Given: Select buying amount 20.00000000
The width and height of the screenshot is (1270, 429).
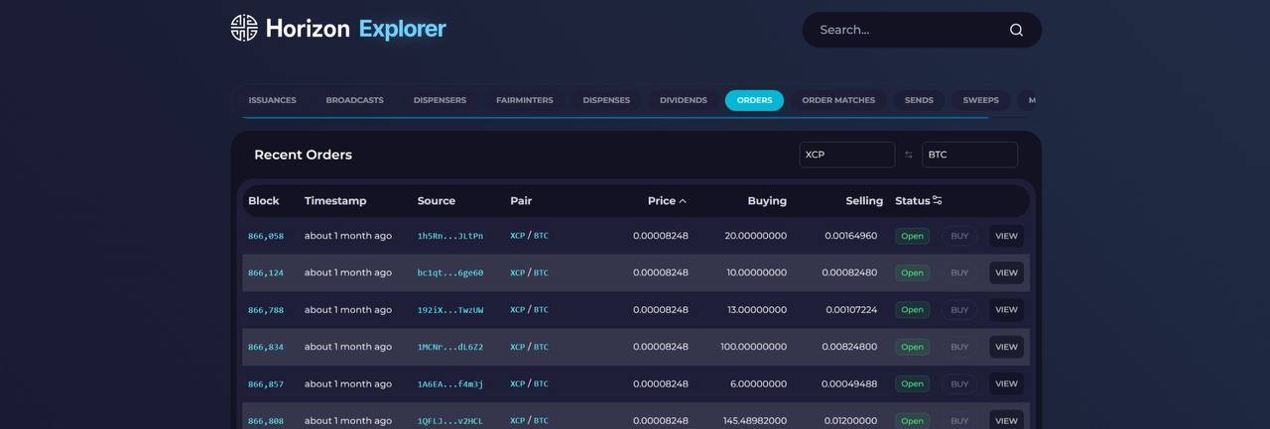Looking at the screenshot, I should (x=756, y=236).
